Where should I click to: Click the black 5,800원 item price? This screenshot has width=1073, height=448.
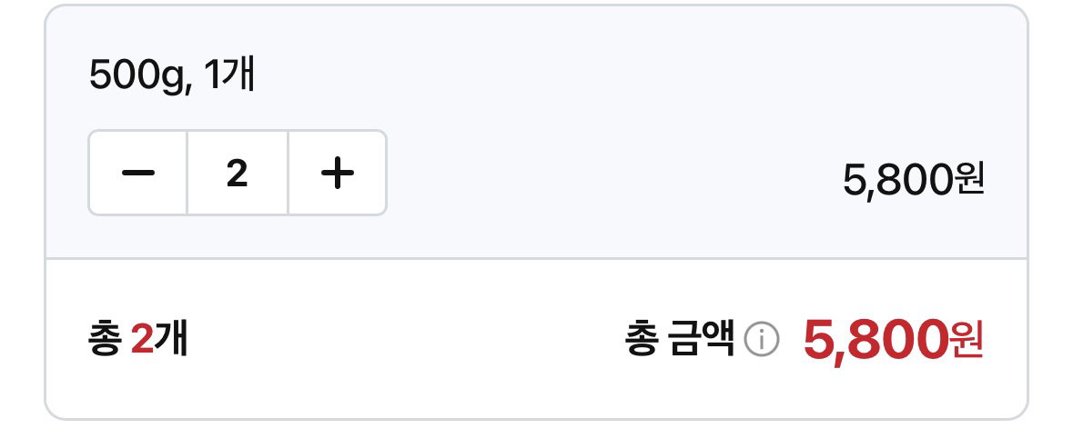pyautogui.click(x=914, y=180)
